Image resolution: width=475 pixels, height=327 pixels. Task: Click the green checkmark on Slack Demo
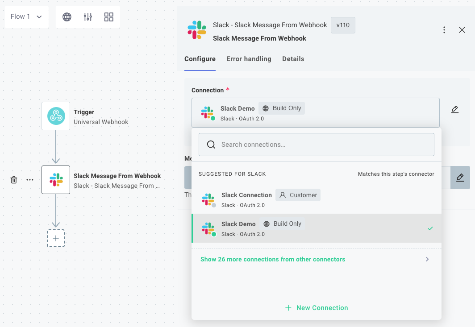(x=430, y=228)
